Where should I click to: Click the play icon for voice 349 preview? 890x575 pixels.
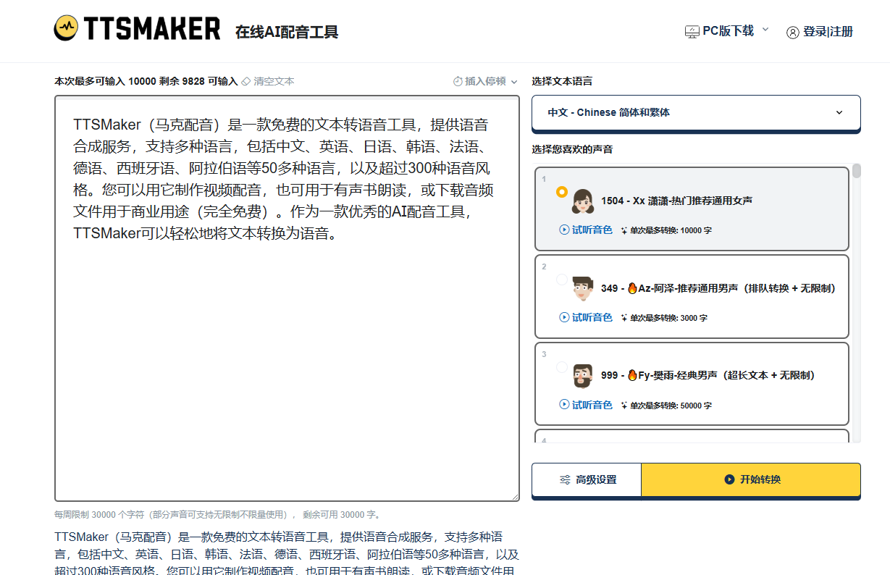[565, 317]
